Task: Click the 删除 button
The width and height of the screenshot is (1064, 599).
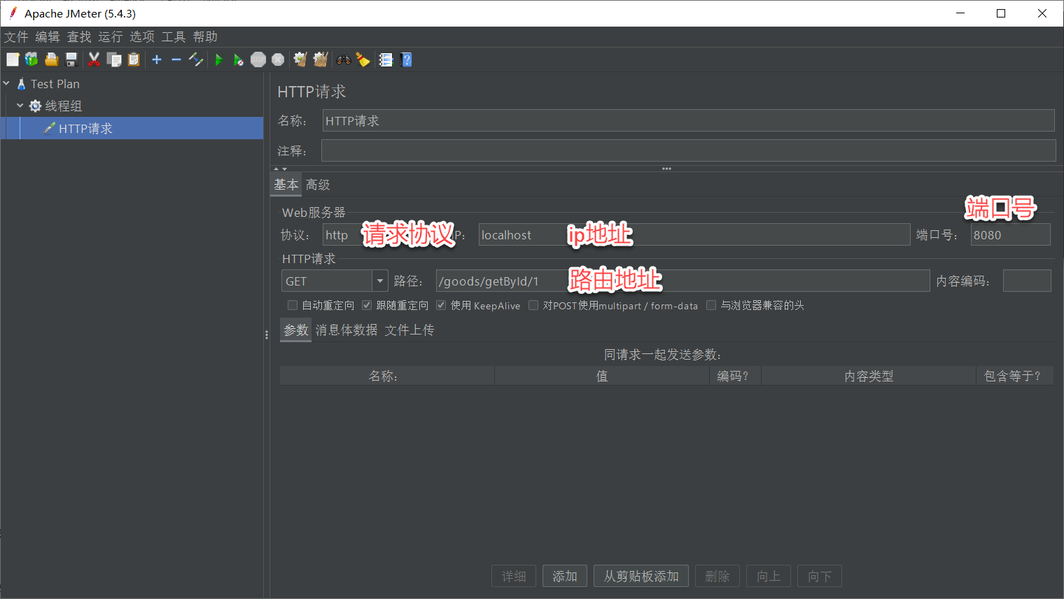Action: (717, 577)
